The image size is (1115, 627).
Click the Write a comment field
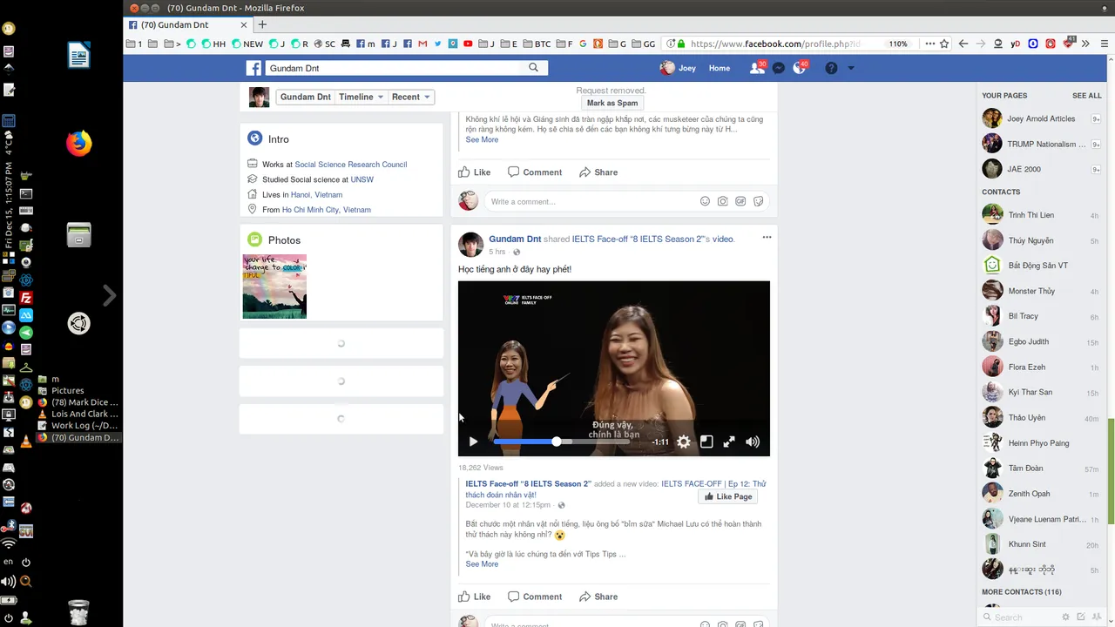click(625, 201)
